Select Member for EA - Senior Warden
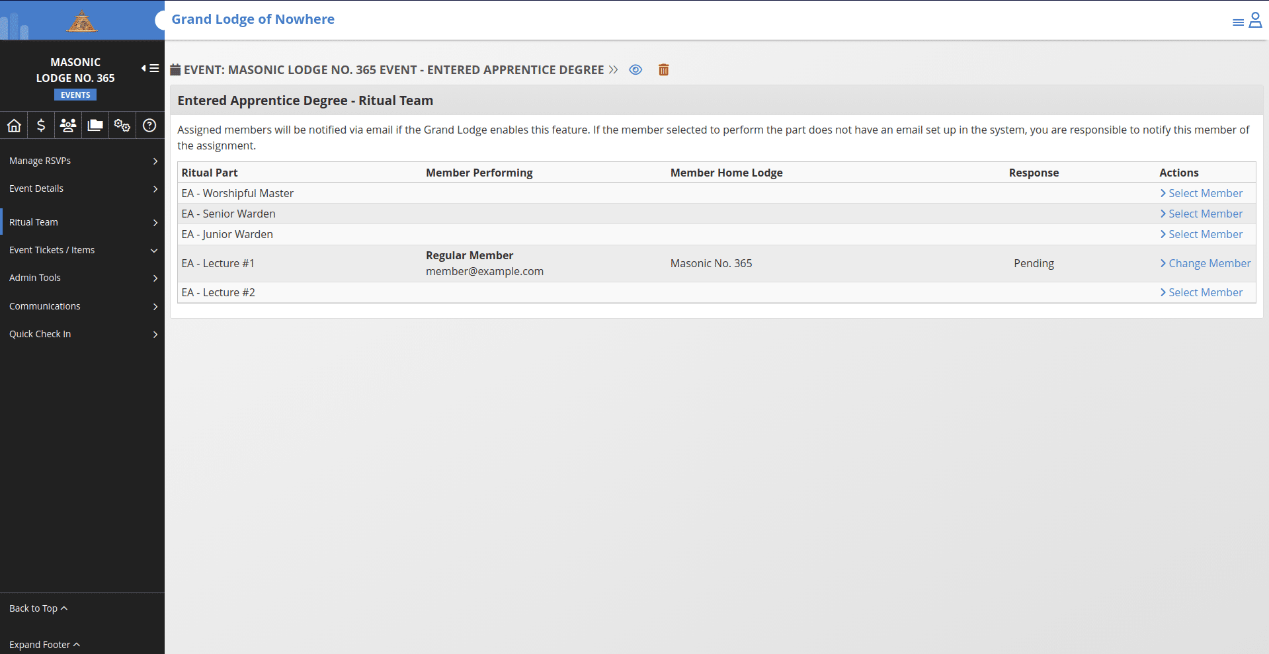The width and height of the screenshot is (1269, 654). pos(1201,214)
